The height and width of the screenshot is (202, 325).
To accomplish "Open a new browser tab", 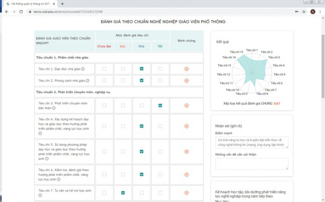I will 62,4.
